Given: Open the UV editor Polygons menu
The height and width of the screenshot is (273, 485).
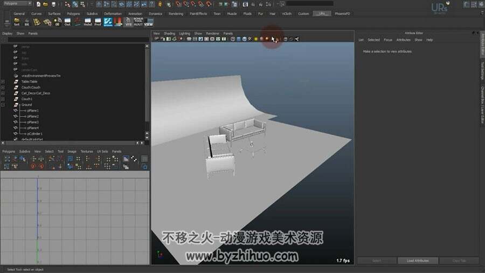Looking at the screenshot, I should 9,152.
